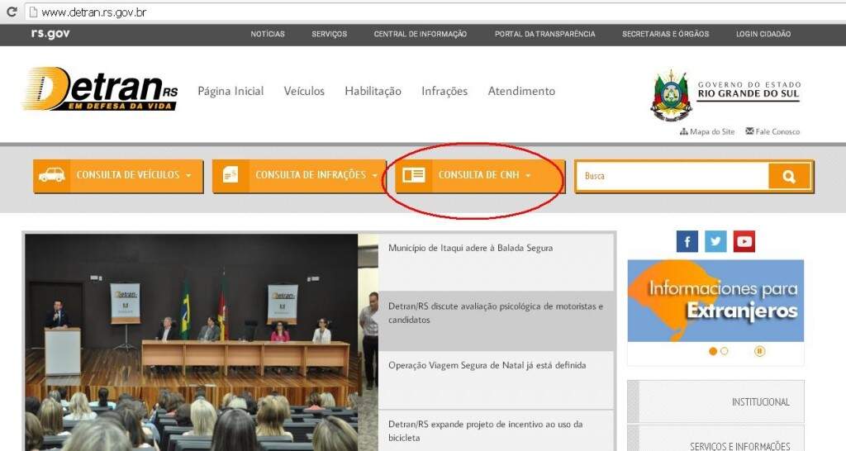
Task: Open the Mapa do Site link
Action: point(707,131)
